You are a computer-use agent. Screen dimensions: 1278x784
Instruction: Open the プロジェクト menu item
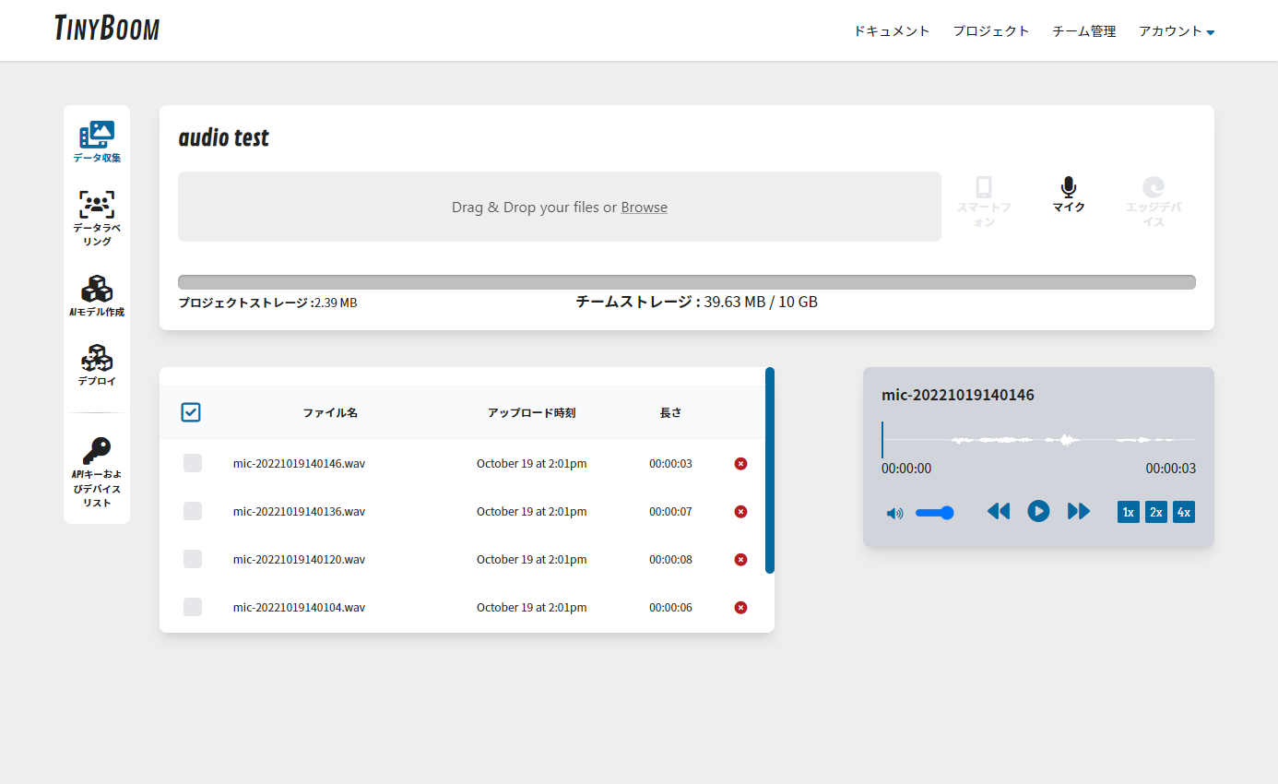[x=991, y=31]
